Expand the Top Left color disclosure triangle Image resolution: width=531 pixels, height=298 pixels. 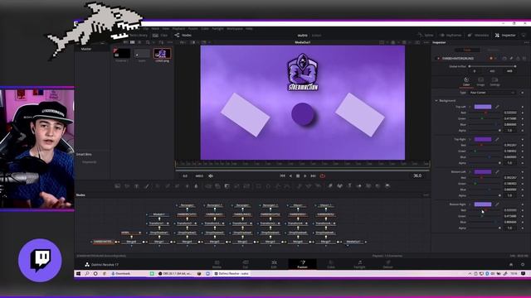pos(470,107)
